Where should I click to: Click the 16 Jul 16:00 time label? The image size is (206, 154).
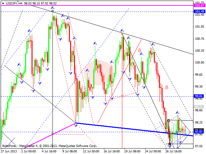[x=112, y=151]
